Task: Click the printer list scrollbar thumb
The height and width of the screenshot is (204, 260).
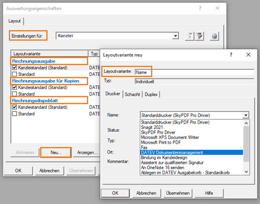Action: pos(247,144)
